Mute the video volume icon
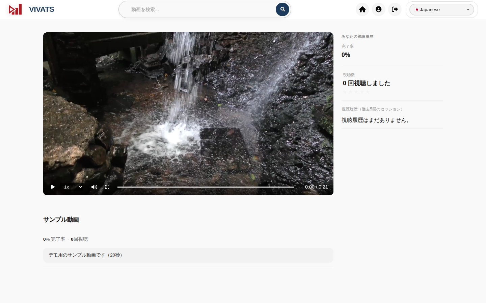Screen dimensions: 486x303 point(94,187)
